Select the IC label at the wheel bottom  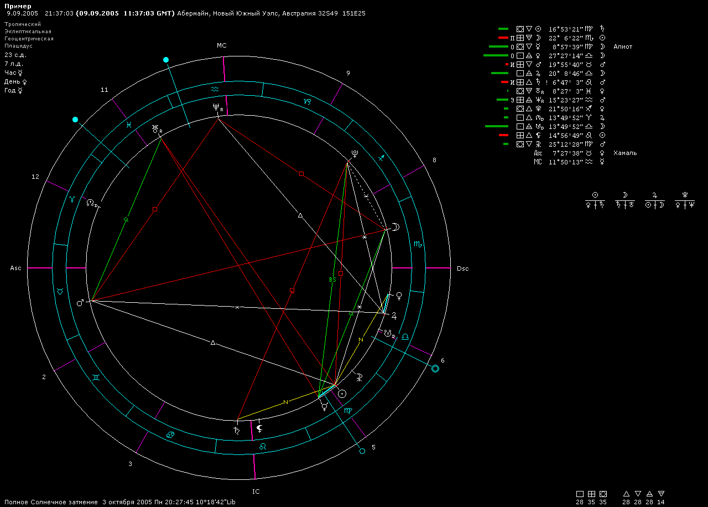point(256,492)
